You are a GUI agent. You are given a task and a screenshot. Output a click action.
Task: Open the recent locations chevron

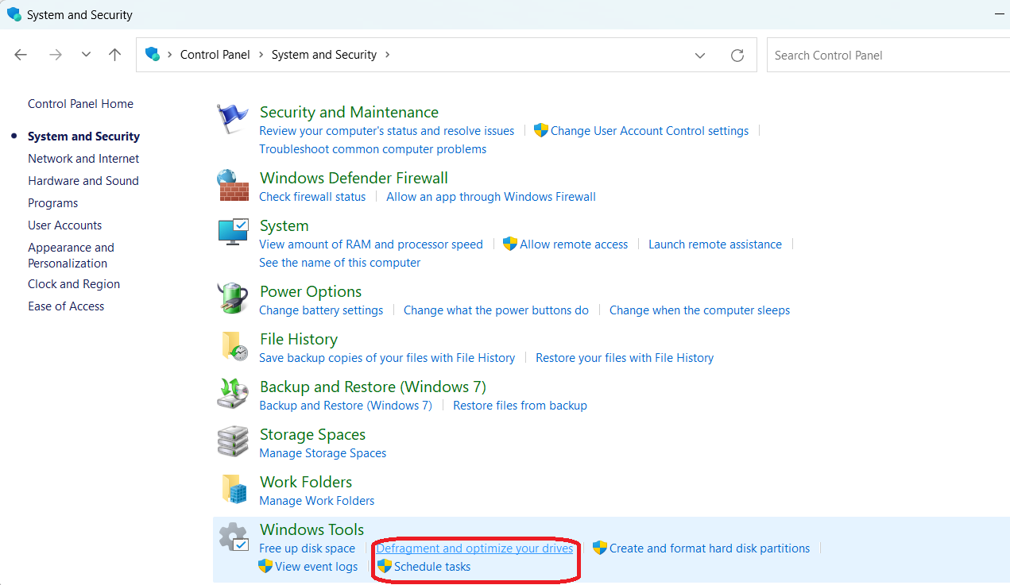86,55
